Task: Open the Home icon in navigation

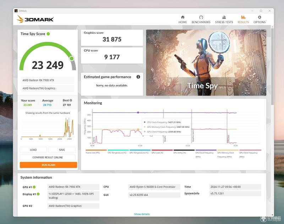Action: click(x=182, y=17)
